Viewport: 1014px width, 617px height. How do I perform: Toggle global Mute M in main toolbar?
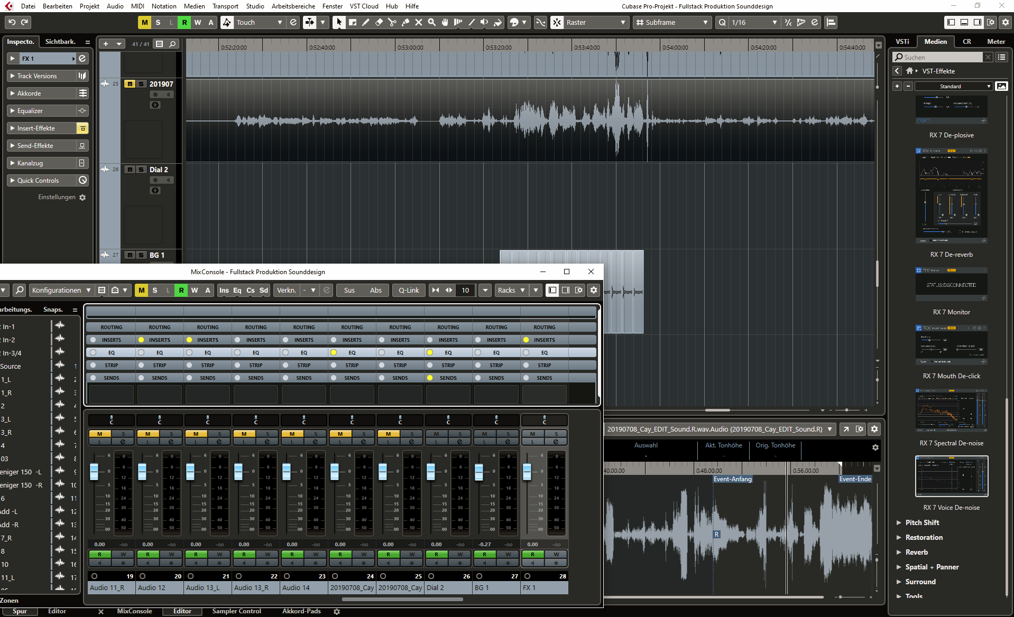(x=144, y=22)
